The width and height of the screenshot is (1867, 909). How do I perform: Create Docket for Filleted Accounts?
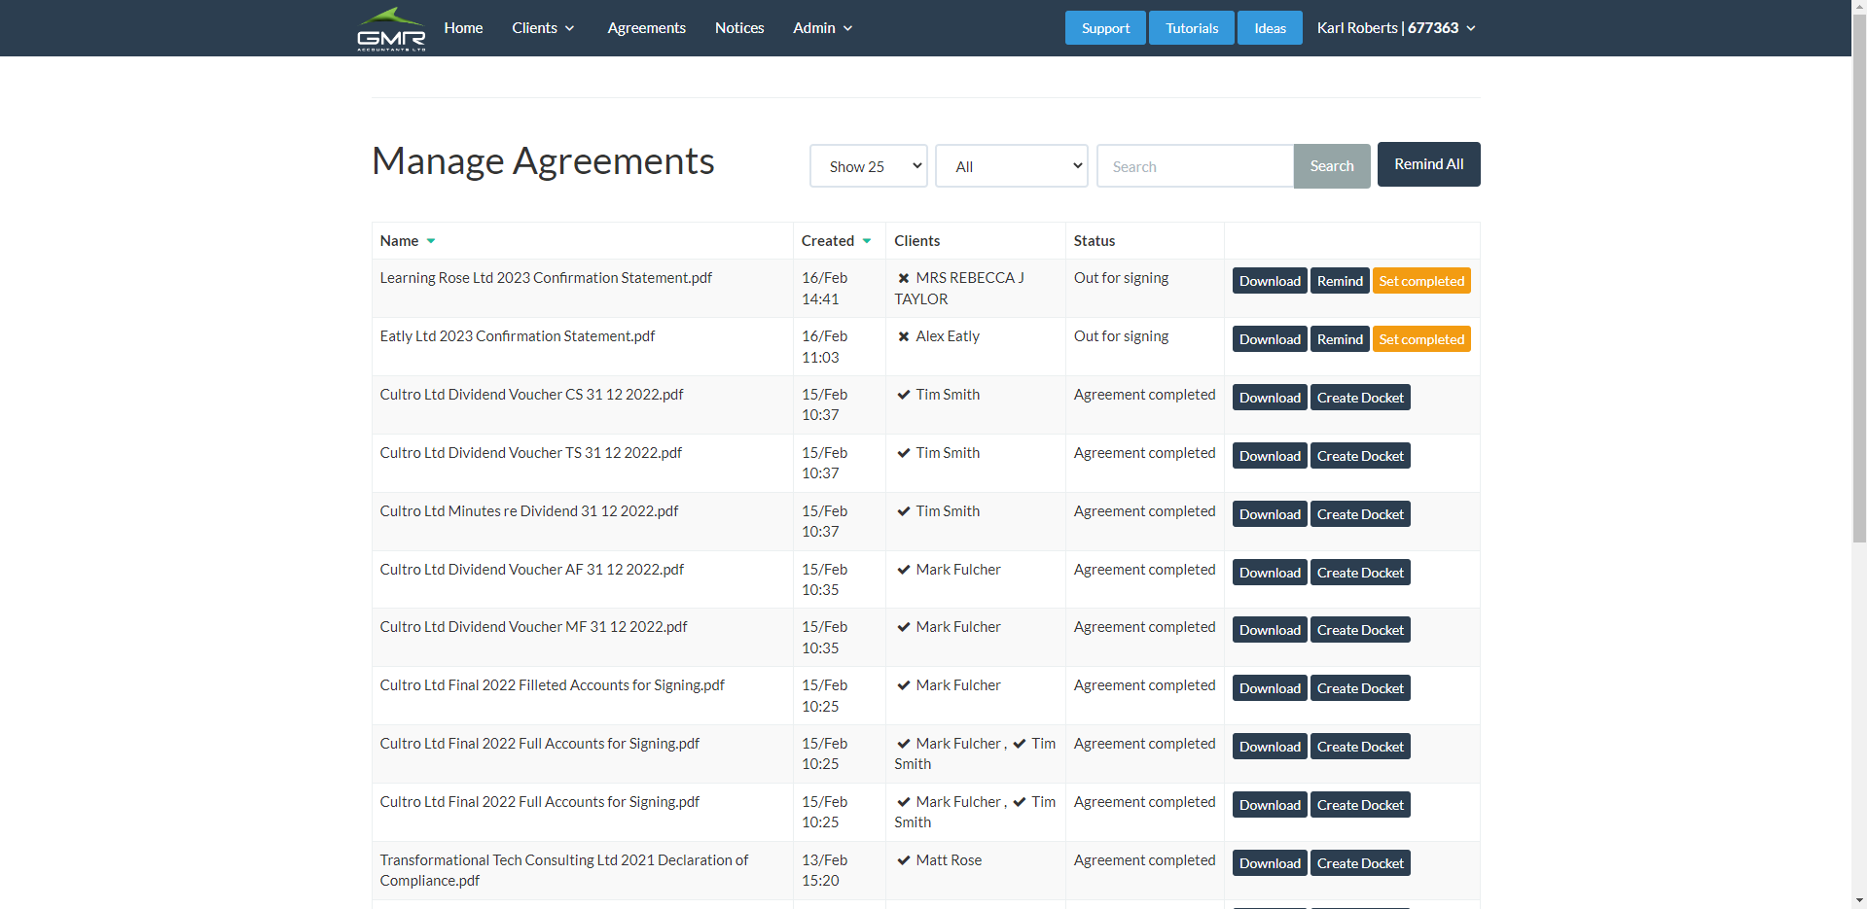coord(1360,688)
